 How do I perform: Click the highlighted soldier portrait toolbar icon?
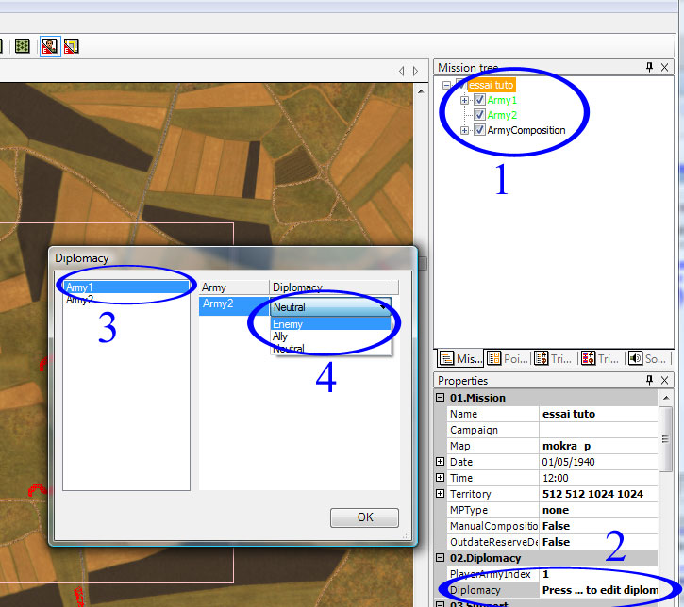click(49, 45)
